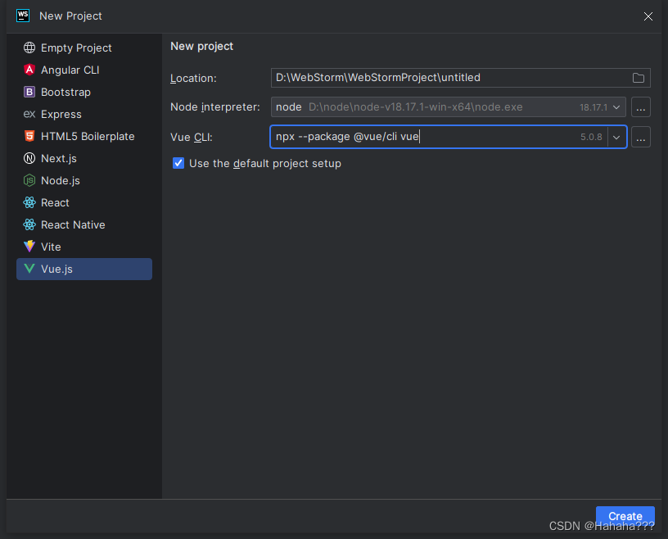Pick the React Native atom icon
The image size is (668, 539).
tap(29, 224)
